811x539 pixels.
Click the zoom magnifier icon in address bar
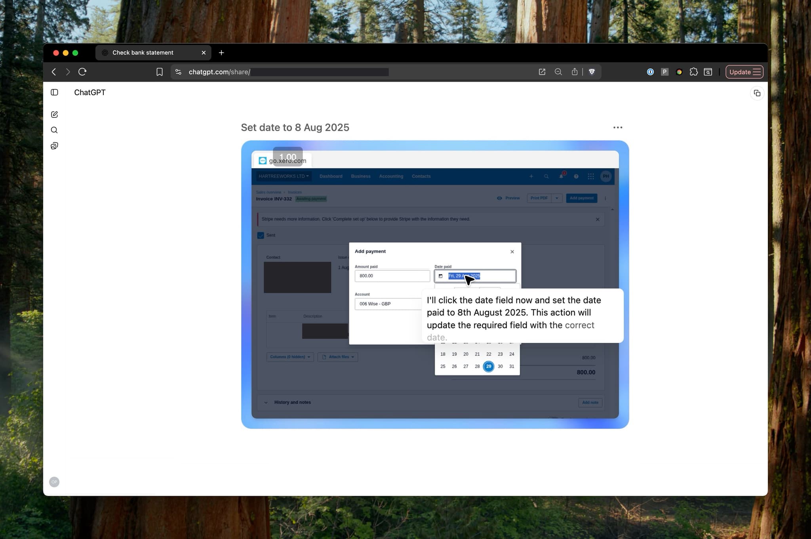558,72
